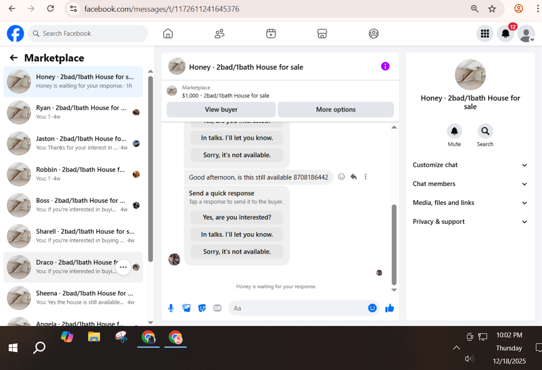Image resolution: width=542 pixels, height=370 pixels.
Task: Click chat messages scrollbar thumb
Action: coord(394,244)
